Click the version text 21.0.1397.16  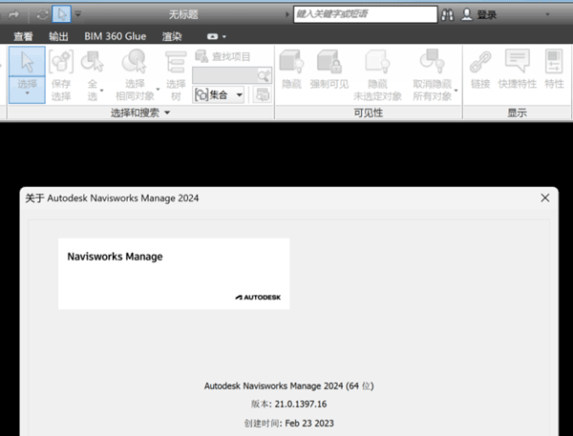301,404
